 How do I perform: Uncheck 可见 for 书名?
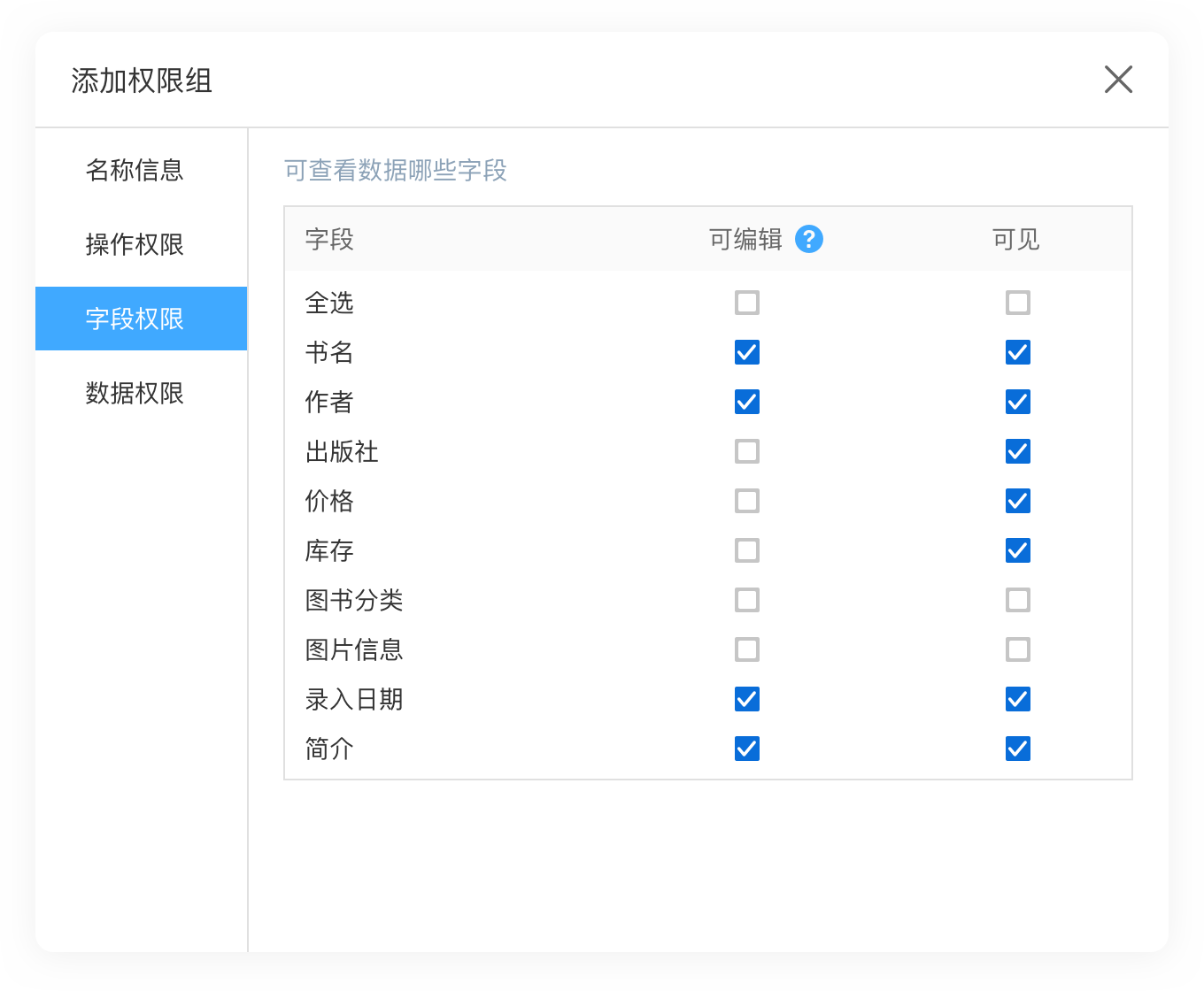(1017, 352)
